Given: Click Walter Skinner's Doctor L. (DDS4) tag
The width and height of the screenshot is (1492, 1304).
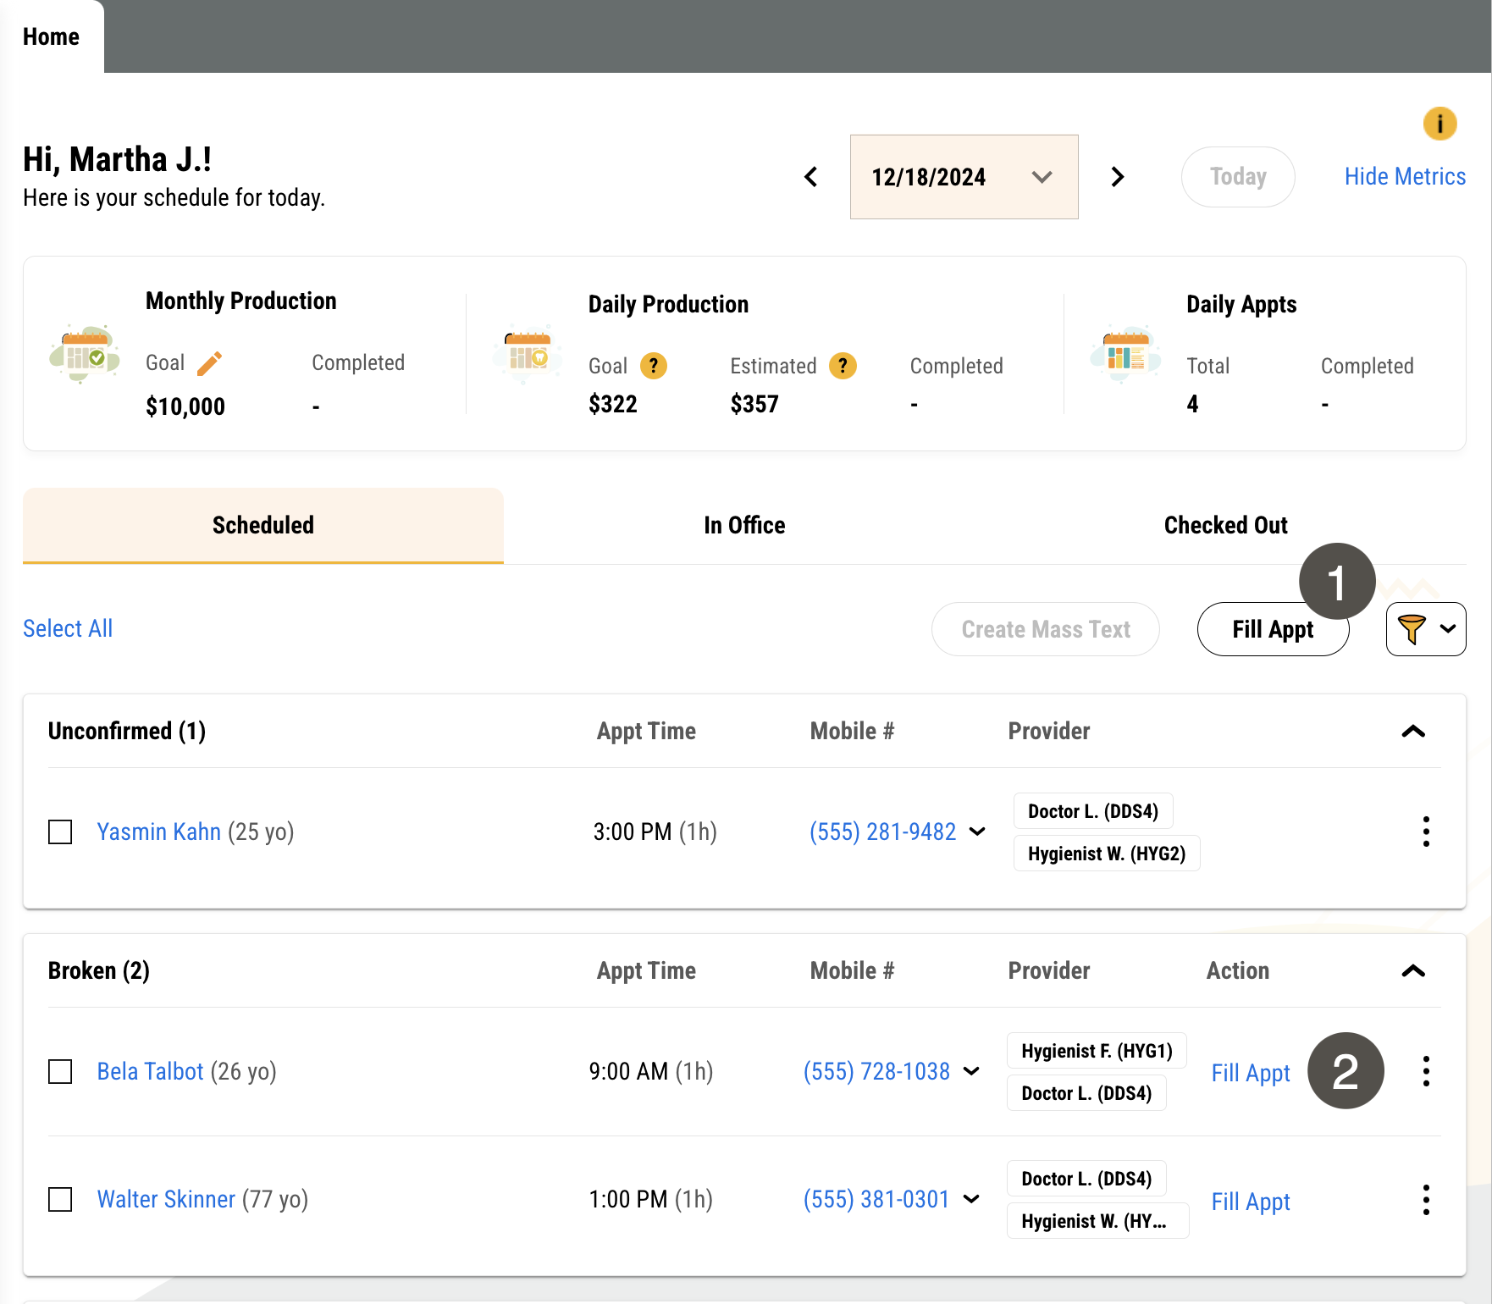Looking at the screenshot, I should [x=1086, y=1179].
